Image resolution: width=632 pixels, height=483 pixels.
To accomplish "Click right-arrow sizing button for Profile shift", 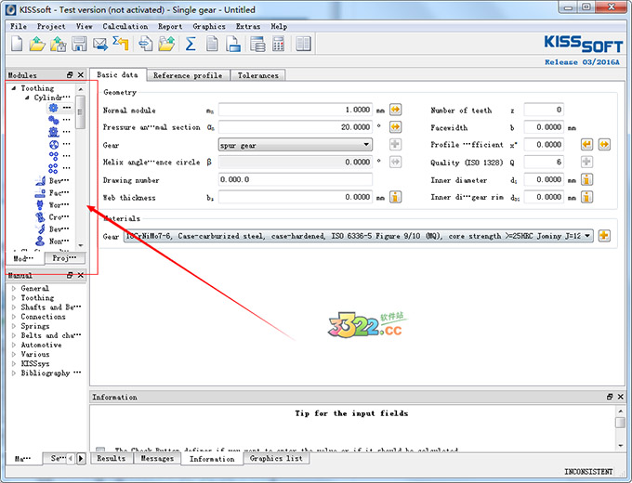I will (604, 145).
